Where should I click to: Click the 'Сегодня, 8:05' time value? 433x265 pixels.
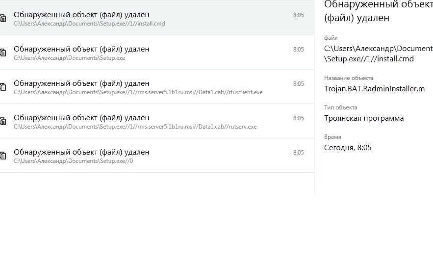pos(348,148)
